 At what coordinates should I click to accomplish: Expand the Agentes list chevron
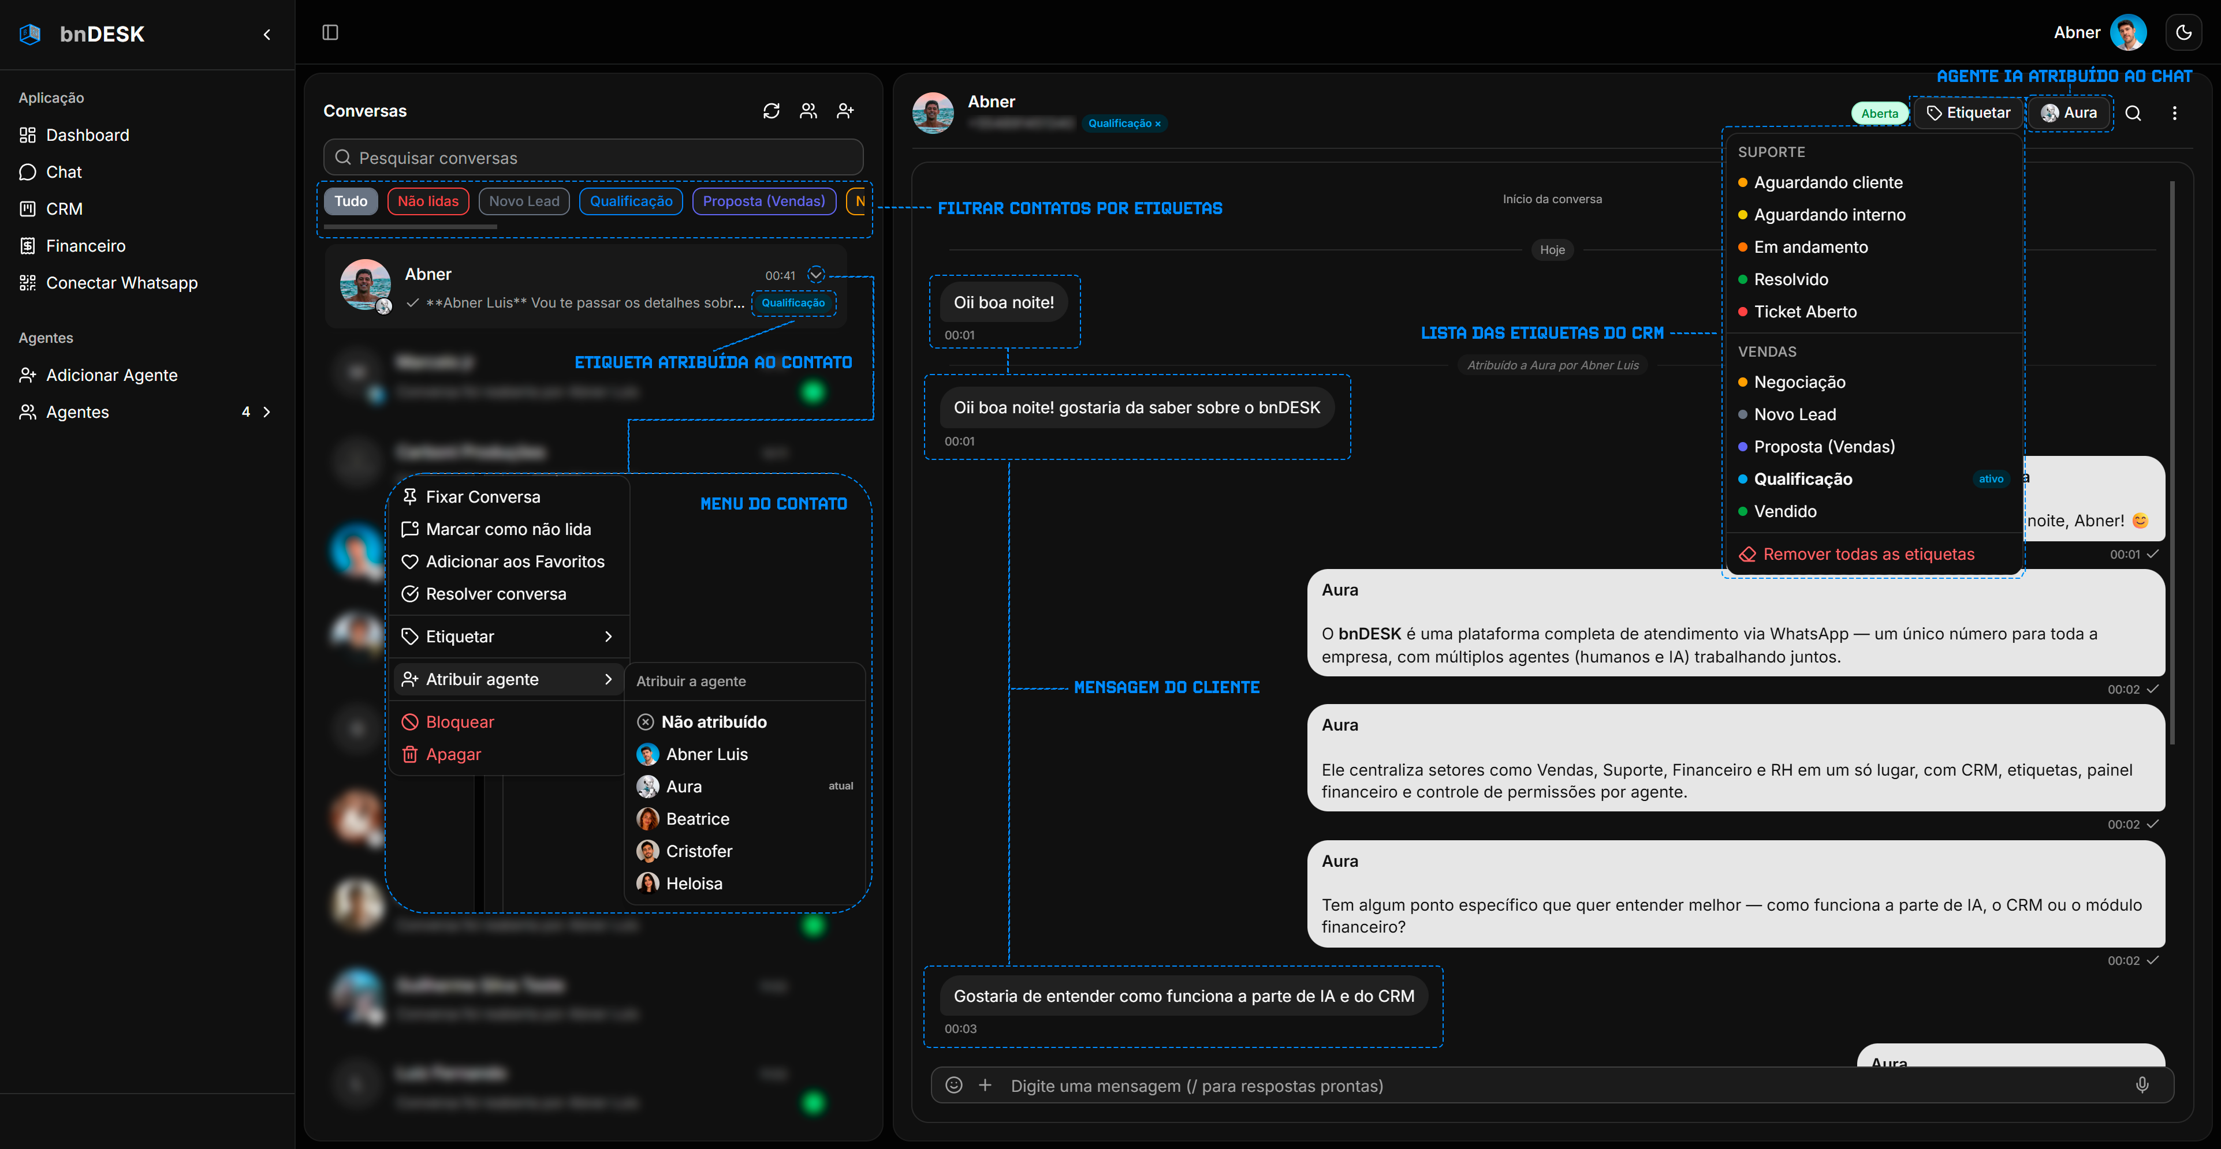coord(266,413)
